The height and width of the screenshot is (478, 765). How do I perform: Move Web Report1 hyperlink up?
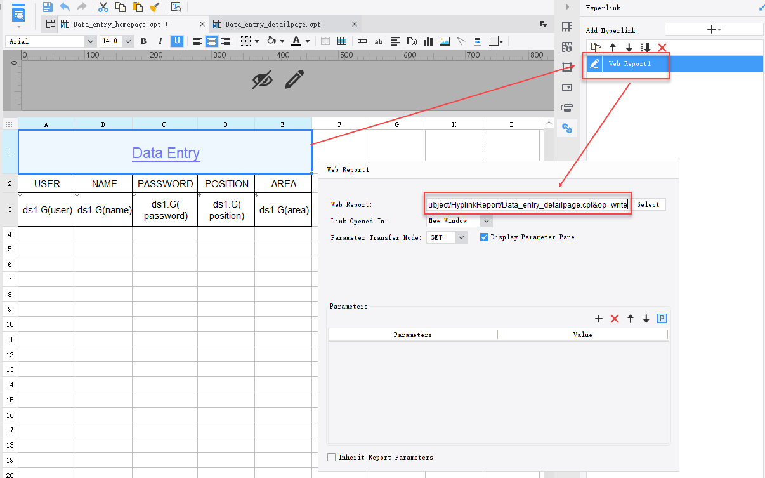[x=613, y=48]
